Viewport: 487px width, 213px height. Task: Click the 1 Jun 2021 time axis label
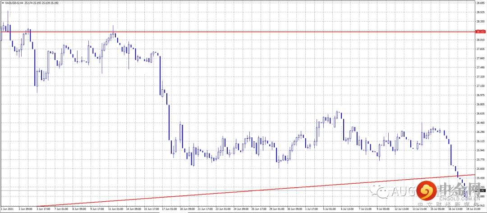click(6, 209)
